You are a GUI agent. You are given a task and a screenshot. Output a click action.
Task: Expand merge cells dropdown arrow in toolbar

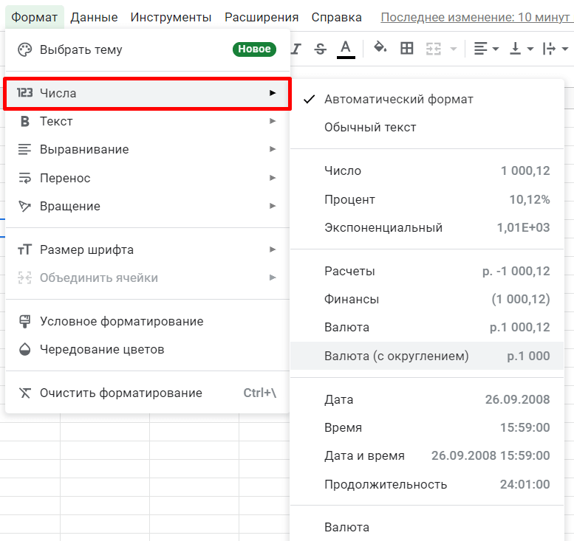tap(453, 49)
